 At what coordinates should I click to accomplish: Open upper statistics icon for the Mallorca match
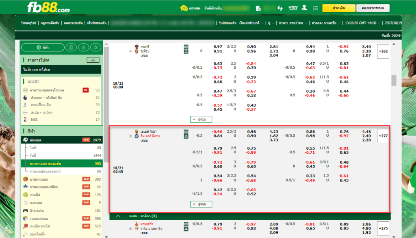[x=186, y=224]
